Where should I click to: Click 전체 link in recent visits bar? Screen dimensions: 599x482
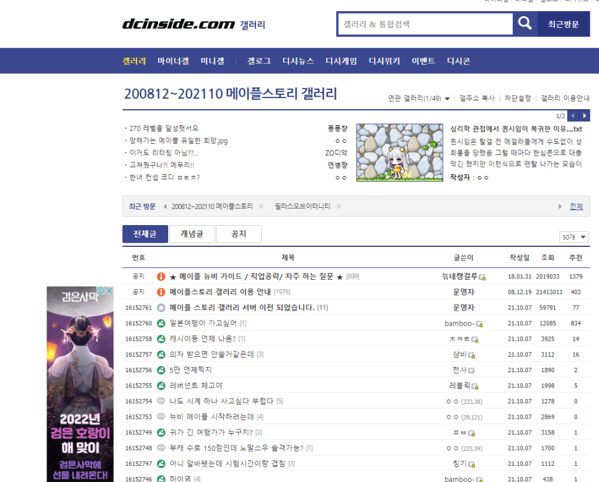[576, 207]
